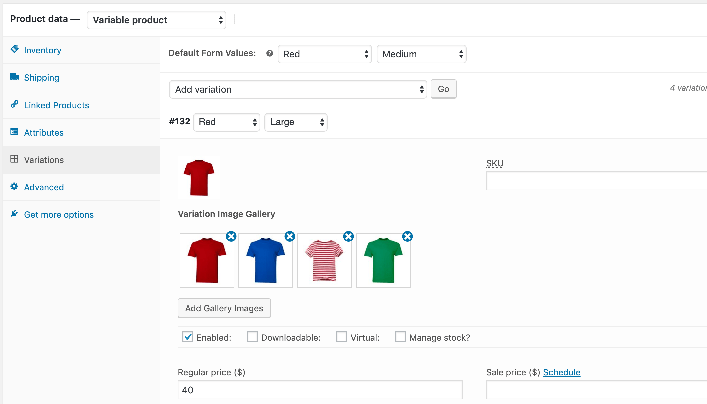Remove the striped t-shirt gallery image
707x404 pixels.
(x=348, y=236)
